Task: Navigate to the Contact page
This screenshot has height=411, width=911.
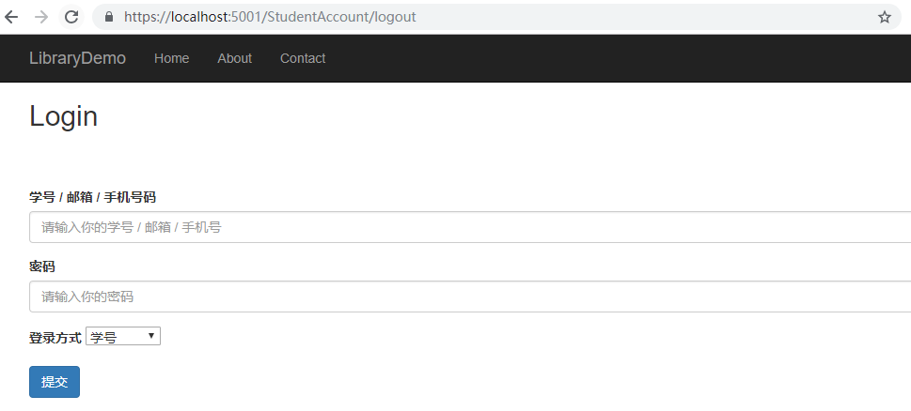Action: click(x=303, y=58)
